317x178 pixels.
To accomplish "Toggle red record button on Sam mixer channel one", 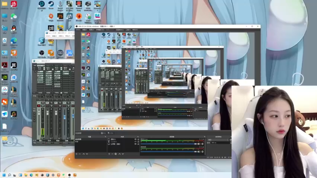I will 39,106.
